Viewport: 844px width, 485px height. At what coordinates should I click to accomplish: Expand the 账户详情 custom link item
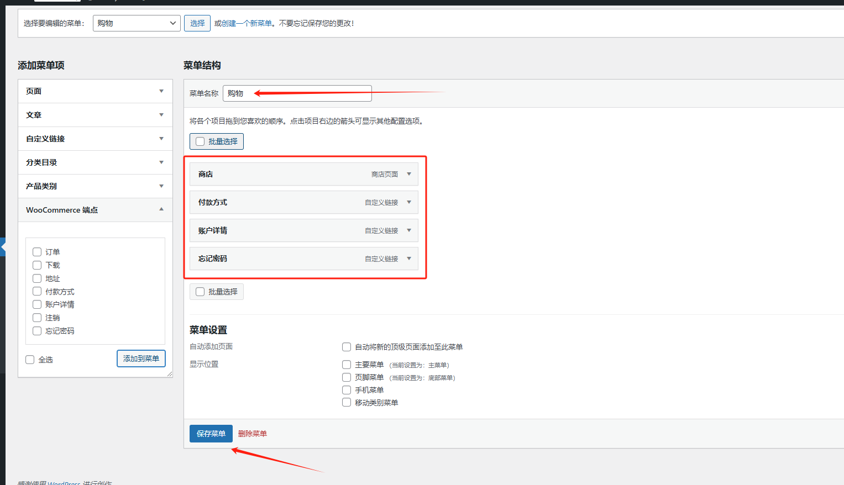408,230
